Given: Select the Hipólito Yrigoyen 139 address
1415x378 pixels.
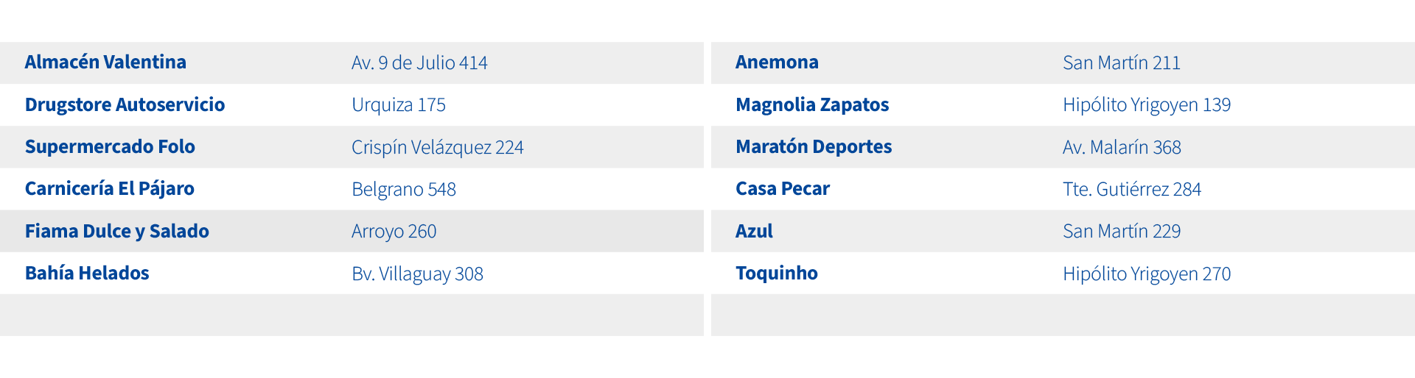Looking at the screenshot, I should coord(1147,105).
